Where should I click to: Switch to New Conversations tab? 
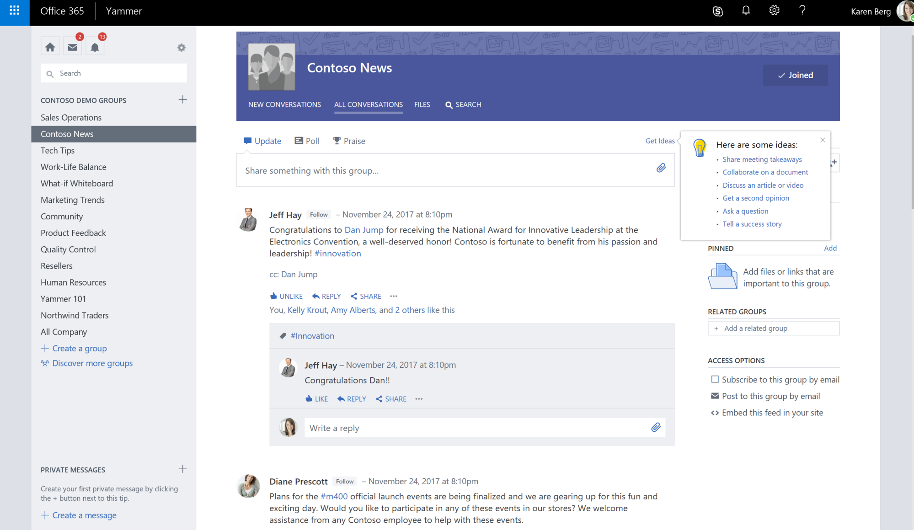[x=284, y=105]
